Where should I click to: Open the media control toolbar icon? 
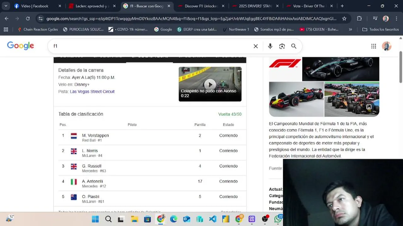[375, 19]
